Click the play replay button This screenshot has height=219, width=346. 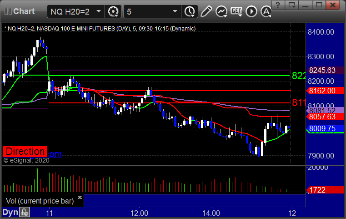point(251,11)
